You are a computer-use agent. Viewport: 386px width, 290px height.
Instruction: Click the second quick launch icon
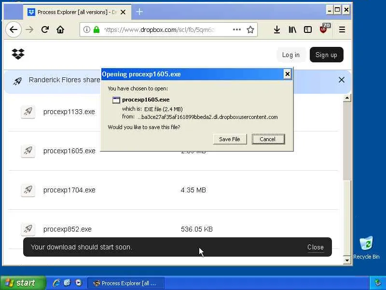point(67,283)
